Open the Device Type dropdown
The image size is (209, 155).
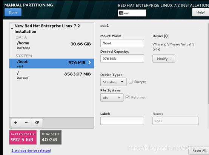tap(114, 82)
